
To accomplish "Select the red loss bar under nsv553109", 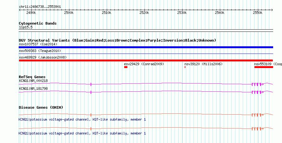I will point(264,67).
